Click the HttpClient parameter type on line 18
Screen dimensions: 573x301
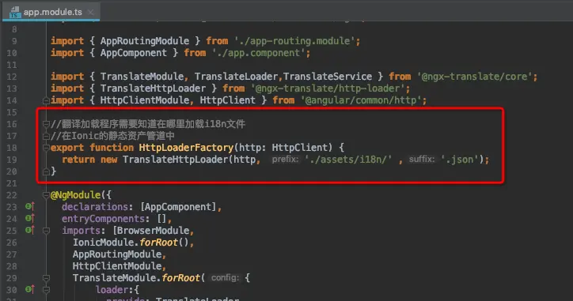pyautogui.click(x=299, y=148)
